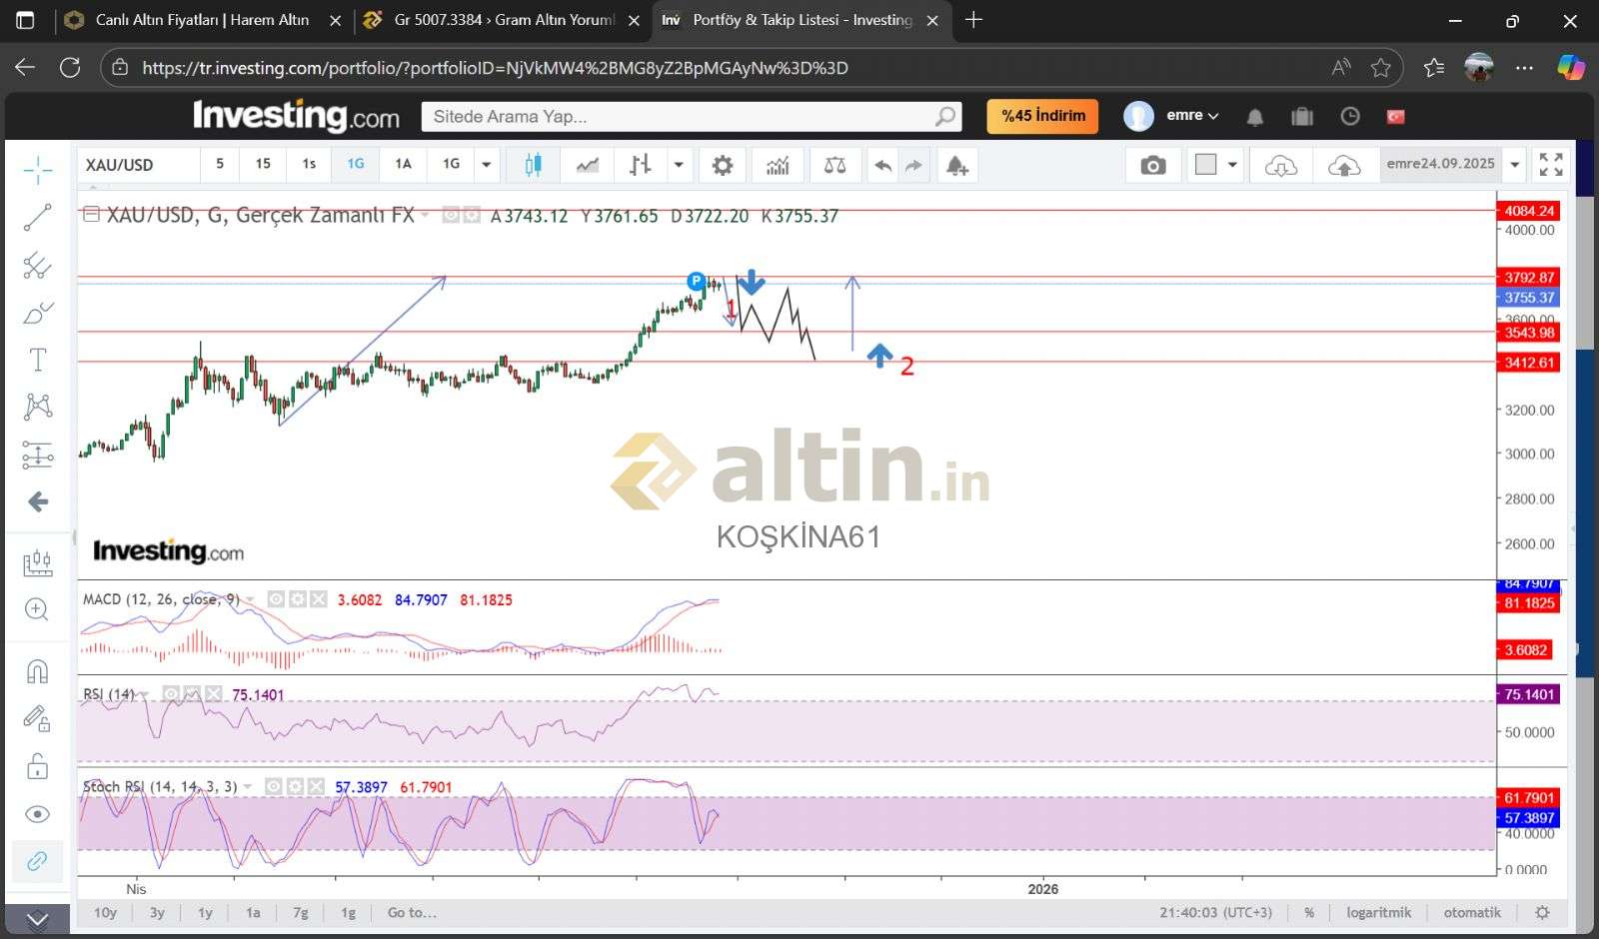Open the emre24.09.2025 saved layout dropdown
The image size is (1599, 939).
tap(1515, 165)
